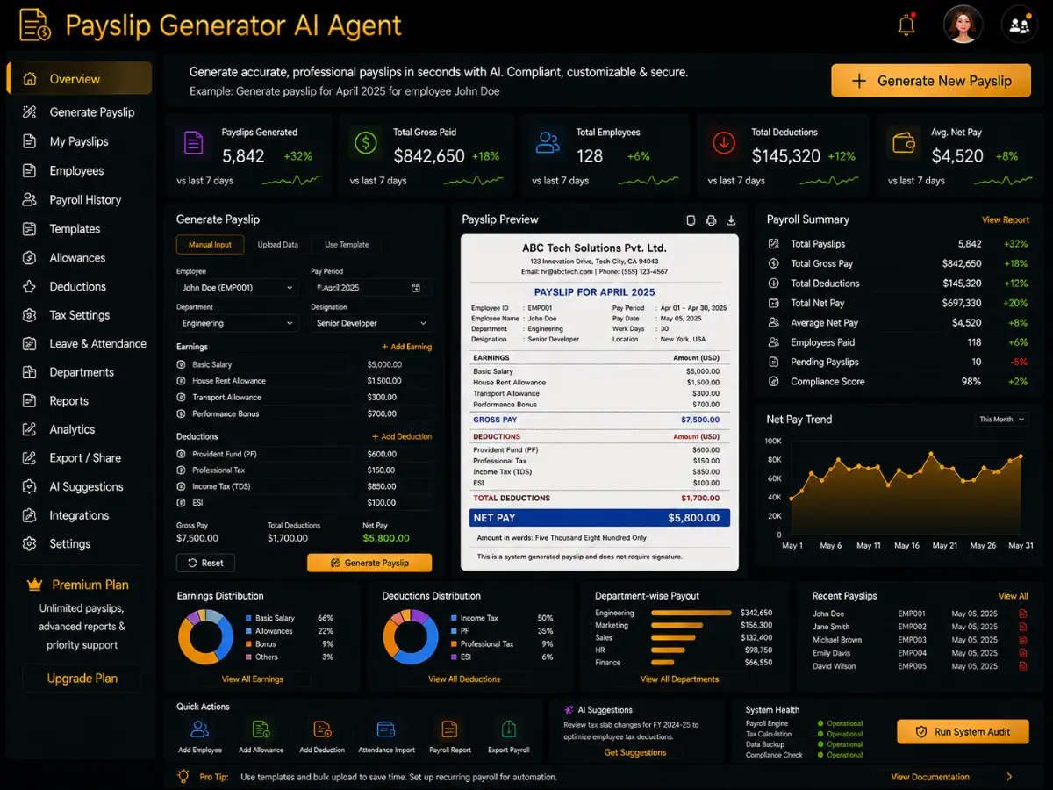Click Run System Audit button
Viewport: 1053px width, 790px height.
click(x=963, y=732)
